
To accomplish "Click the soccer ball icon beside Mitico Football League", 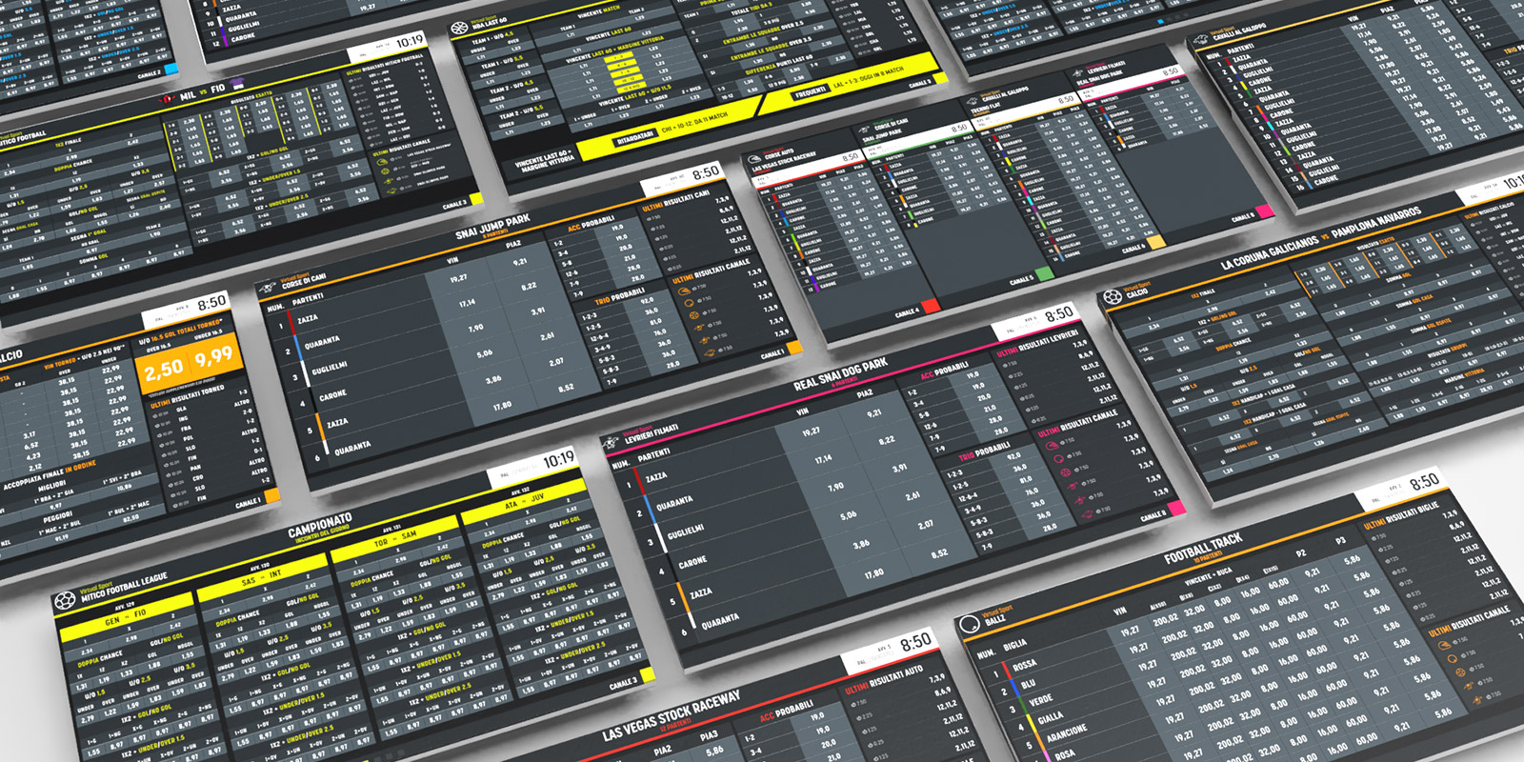I will pyautogui.click(x=65, y=601).
